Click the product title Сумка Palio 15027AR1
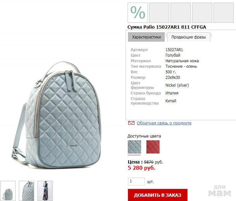 click(167, 27)
